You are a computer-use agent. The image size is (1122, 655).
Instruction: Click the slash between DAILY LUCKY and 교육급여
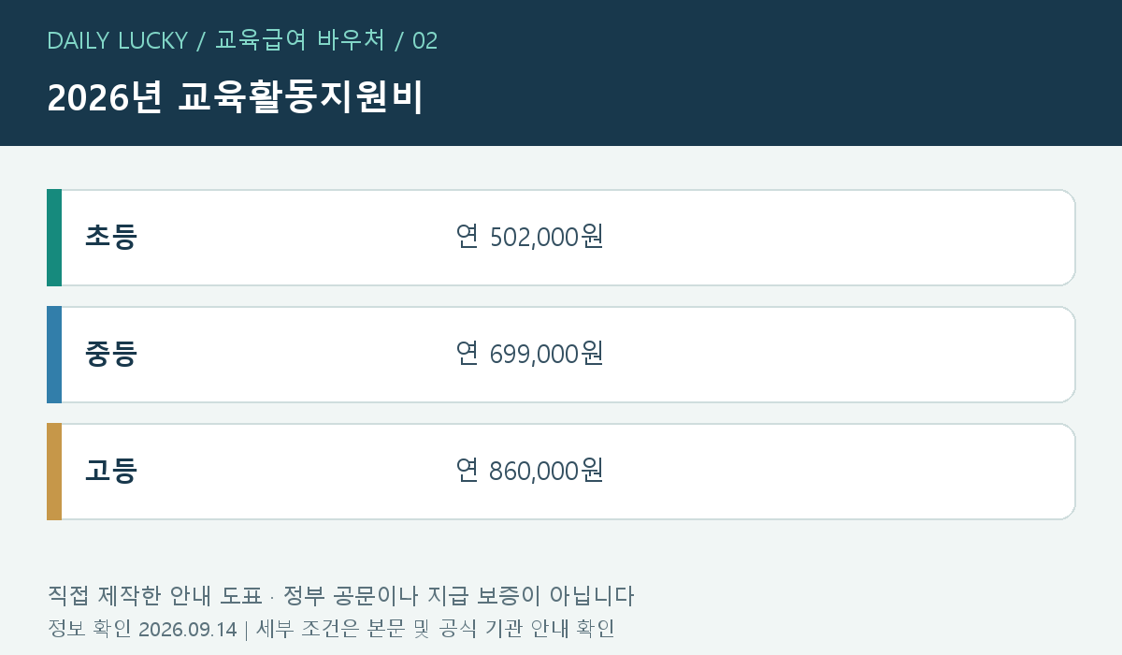tap(201, 40)
